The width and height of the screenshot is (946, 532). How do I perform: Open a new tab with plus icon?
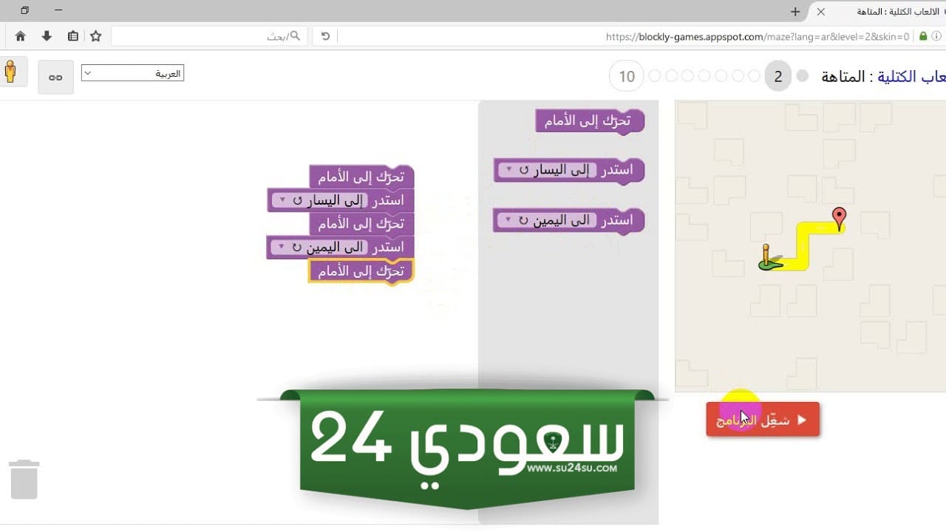[795, 12]
